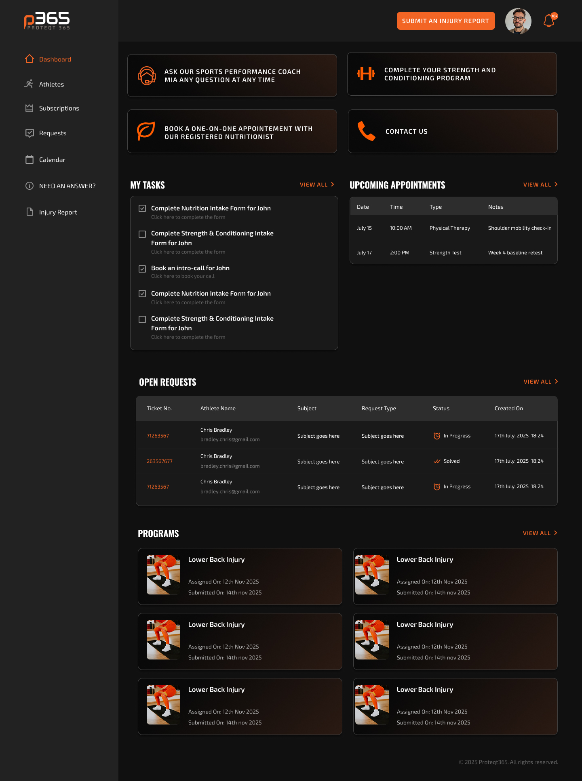The height and width of the screenshot is (781, 582).
Task: Check first Strength & Conditioning Intake checkbox
Action: (x=142, y=234)
